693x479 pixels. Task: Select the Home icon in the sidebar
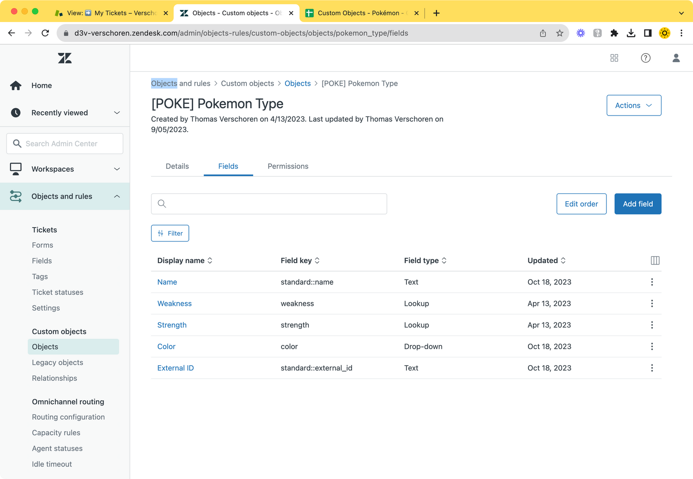[x=16, y=85]
